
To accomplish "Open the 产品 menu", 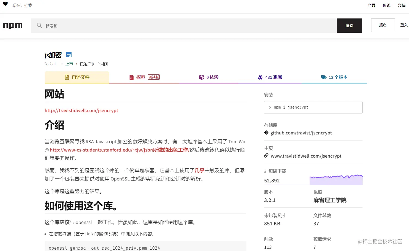I will (x=371, y=5).
